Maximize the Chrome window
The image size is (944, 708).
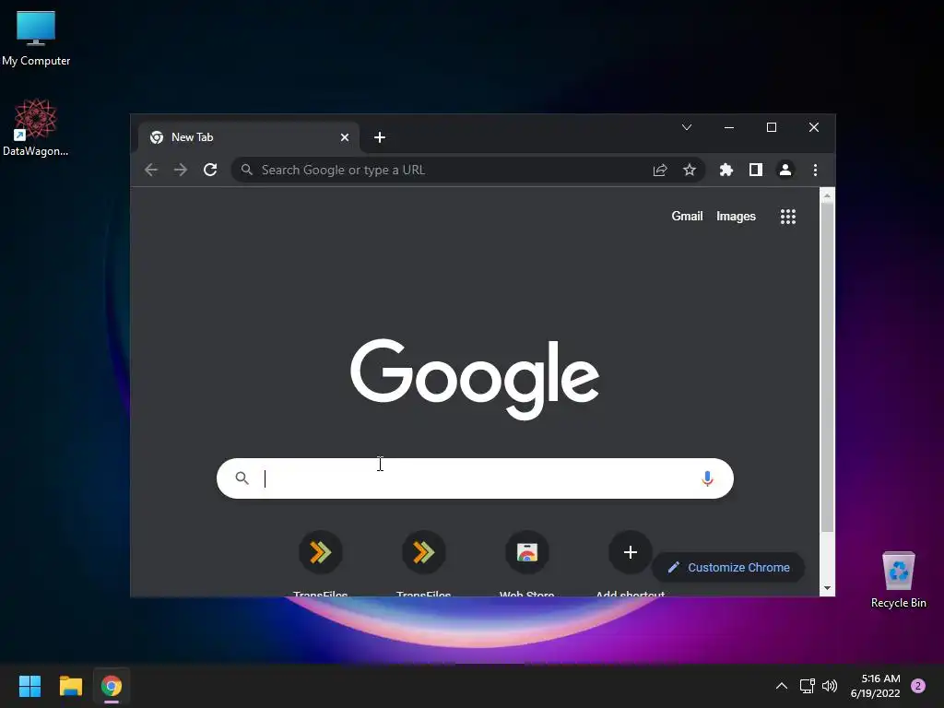click(772, 127)
